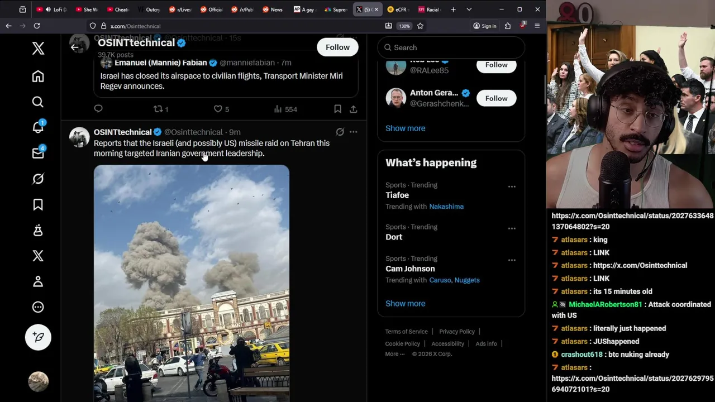This screenshot has height=402, width=715.
Task: Switch to the News reddit tab
Action: tap(273, 9)
